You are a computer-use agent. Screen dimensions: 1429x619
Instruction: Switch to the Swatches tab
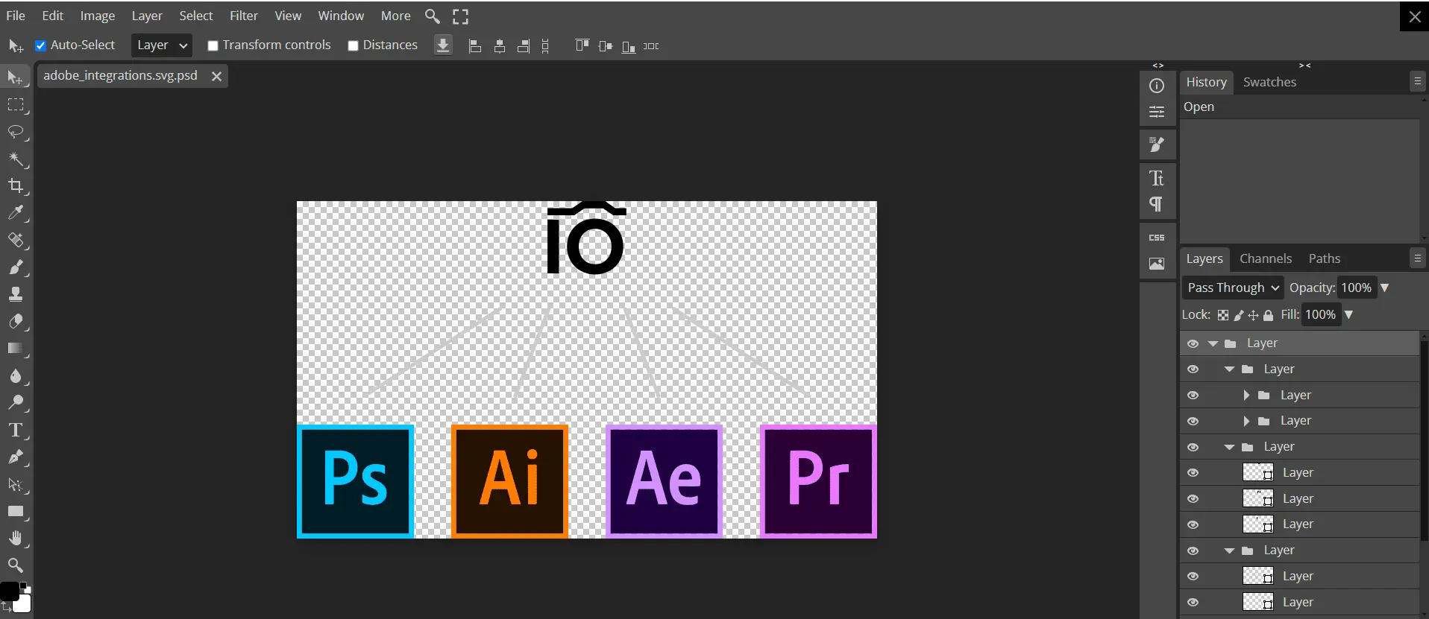[1269, 82]
